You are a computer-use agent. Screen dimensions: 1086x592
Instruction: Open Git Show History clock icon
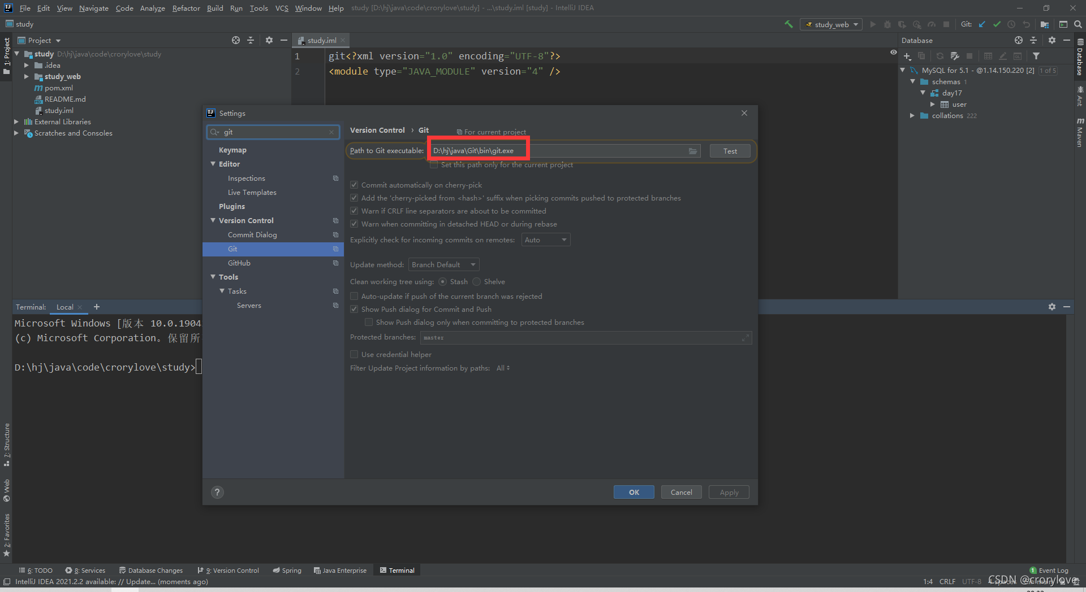[x=1011, y=24]
